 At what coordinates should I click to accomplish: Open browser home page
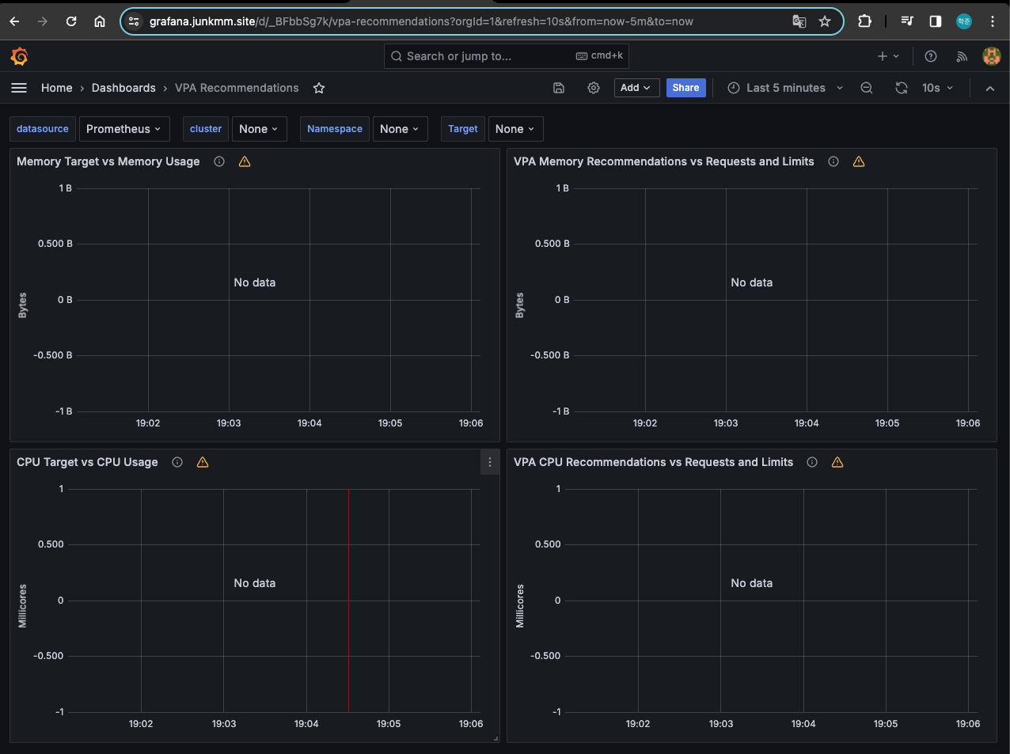coord(100,21)
